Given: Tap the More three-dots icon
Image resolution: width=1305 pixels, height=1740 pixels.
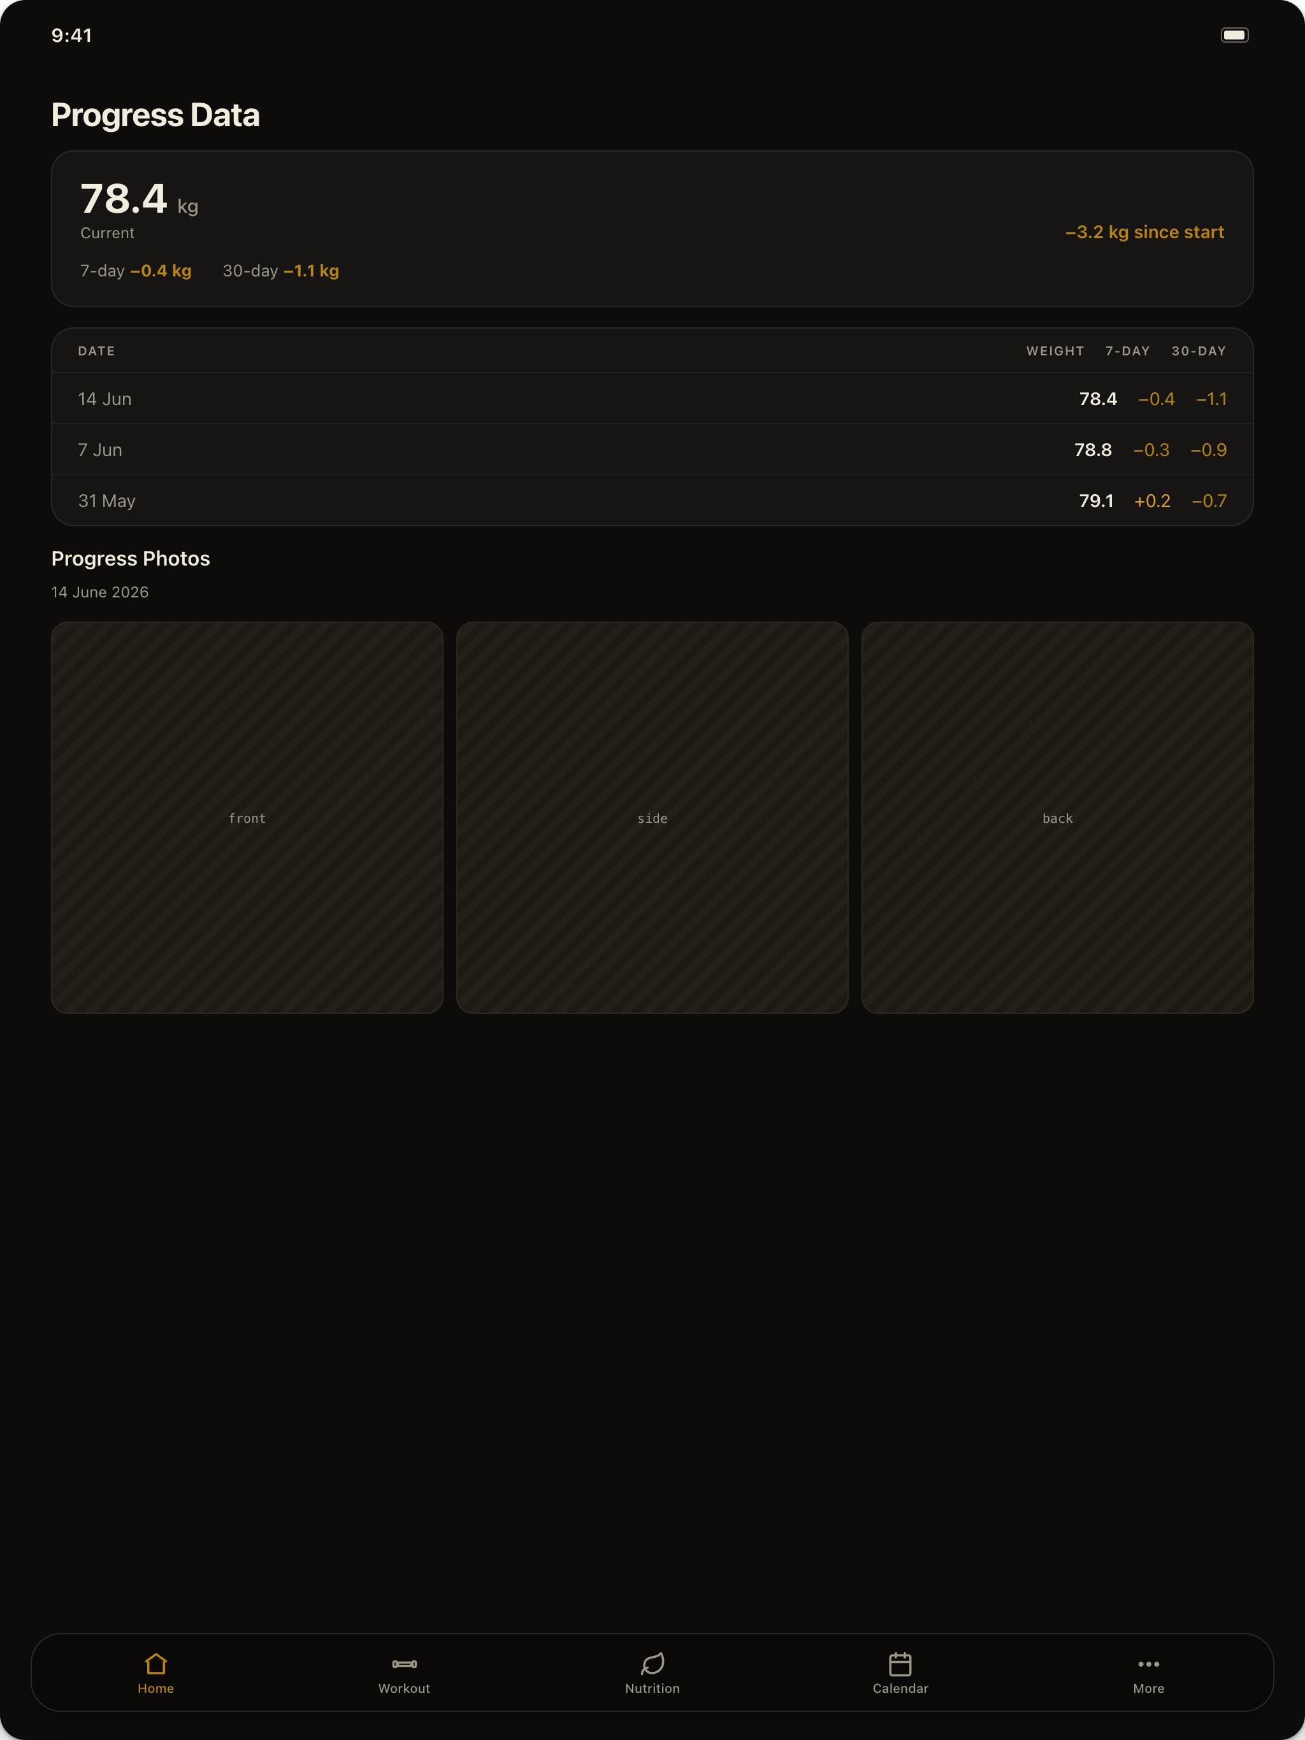Looking at the screenshot, I should pyautogui.click(x=1148, y=1664).
